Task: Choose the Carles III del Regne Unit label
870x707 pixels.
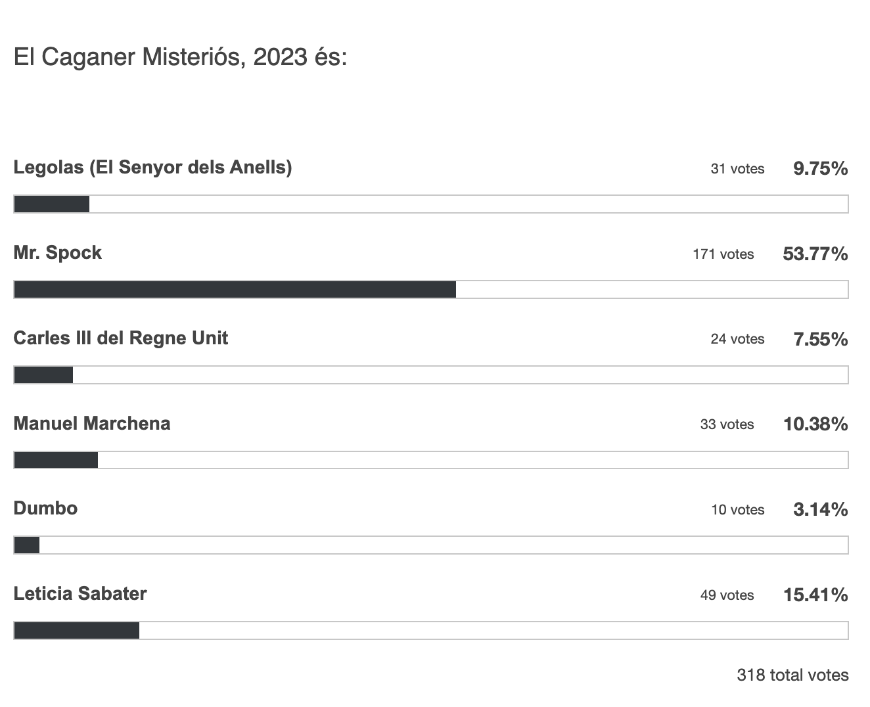Action: (x=121, y=338)
